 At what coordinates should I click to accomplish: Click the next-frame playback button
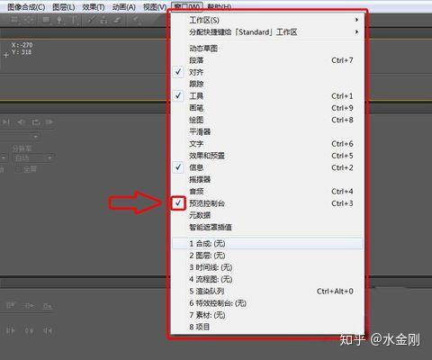6,122
